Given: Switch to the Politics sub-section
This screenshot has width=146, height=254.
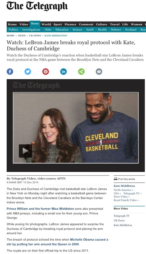Looking at the screenshot, I should [x=13, y=29].
